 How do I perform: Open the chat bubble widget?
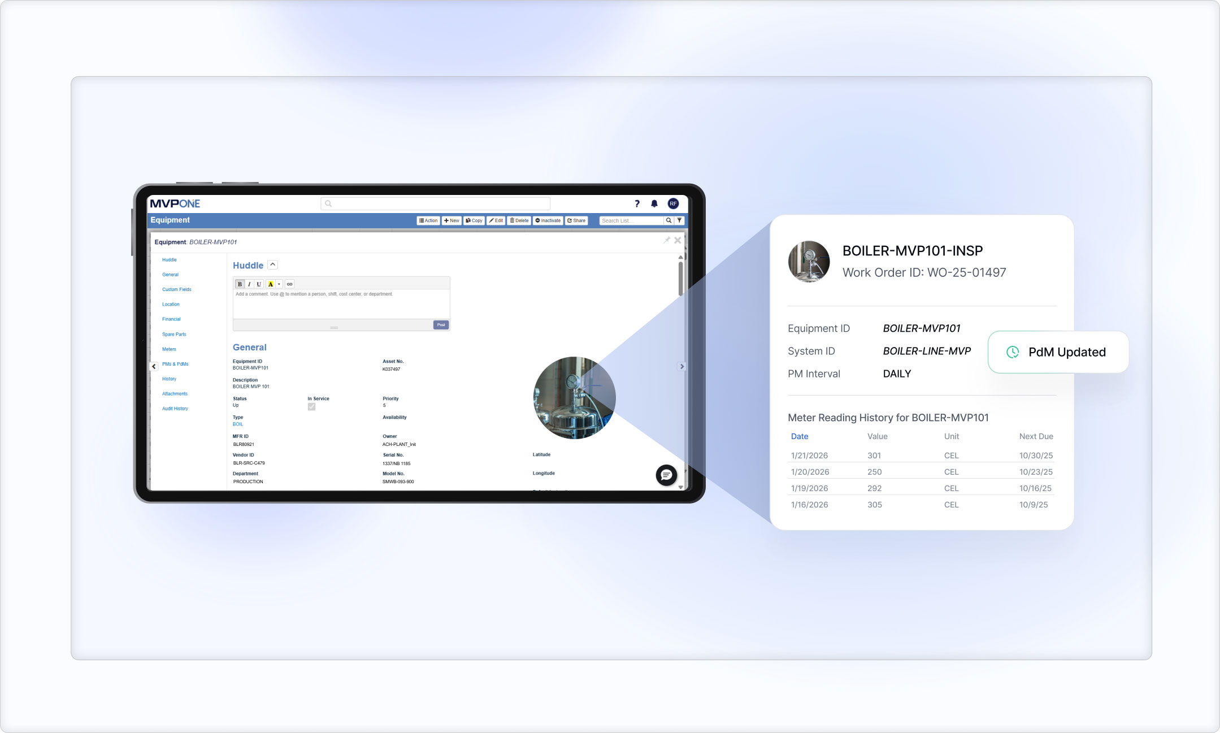coord(666,475)
